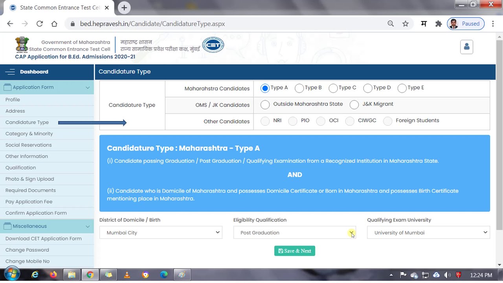
Task: Open District of Domicile / Birth dropdown
Action: pyautogui.click(x=161, y=233)
